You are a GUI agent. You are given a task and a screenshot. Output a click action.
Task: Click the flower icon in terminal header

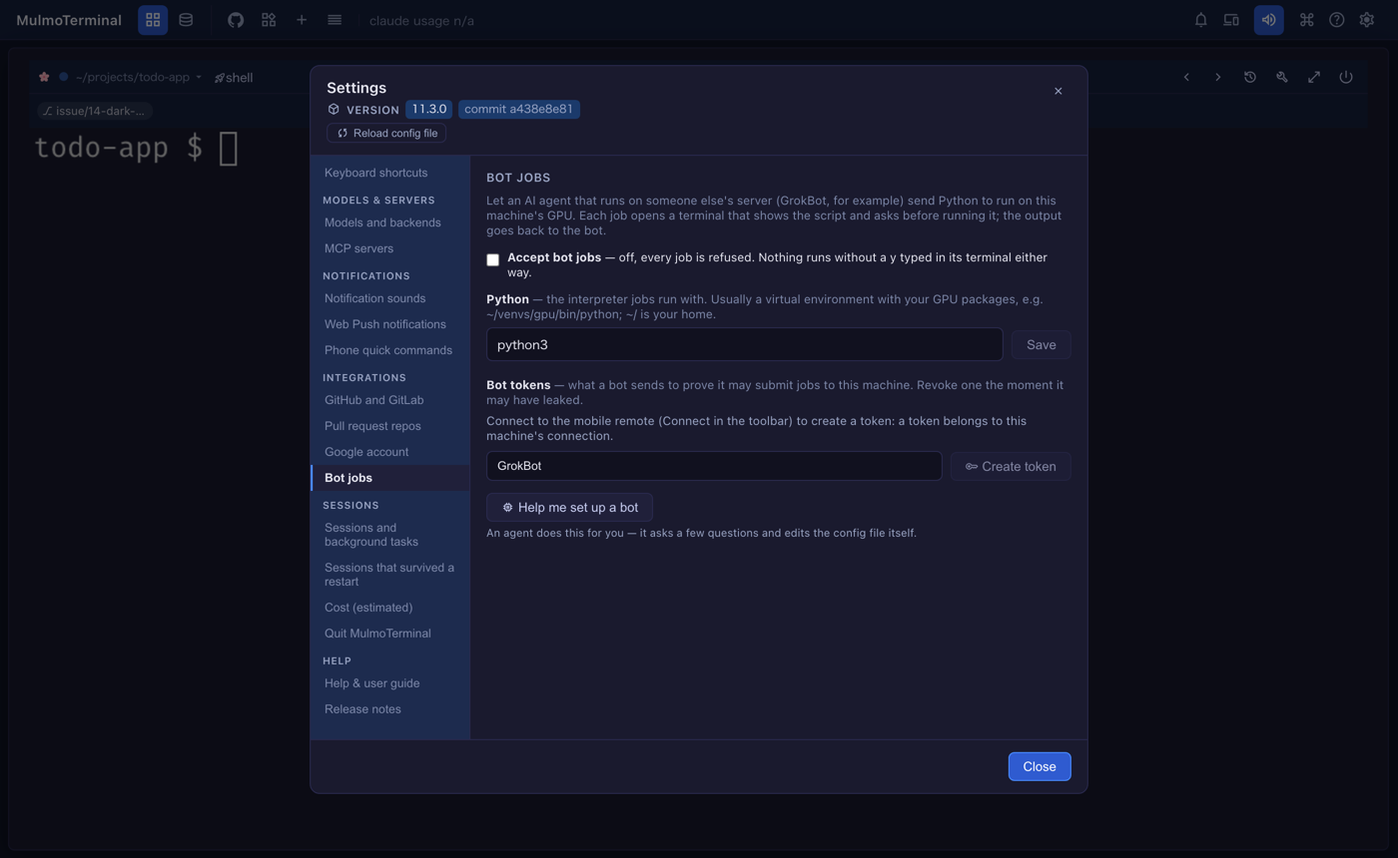44,77
